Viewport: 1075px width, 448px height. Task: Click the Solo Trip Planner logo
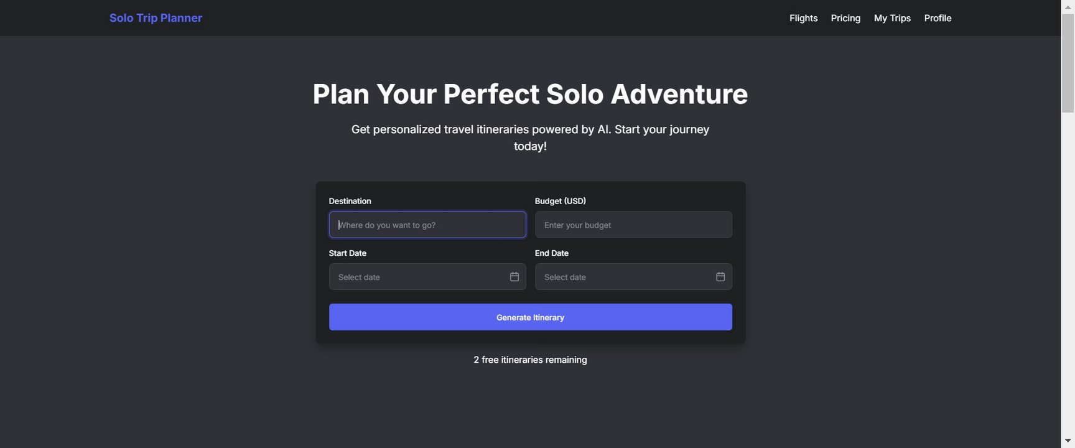[x=156, y=18]
